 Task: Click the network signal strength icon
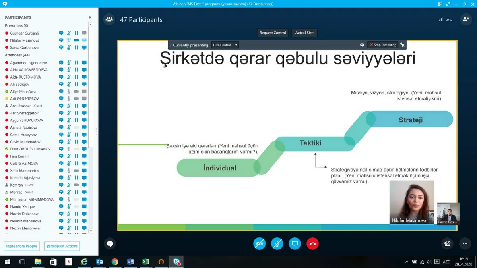pyautogui.click(x=440, y=19)
